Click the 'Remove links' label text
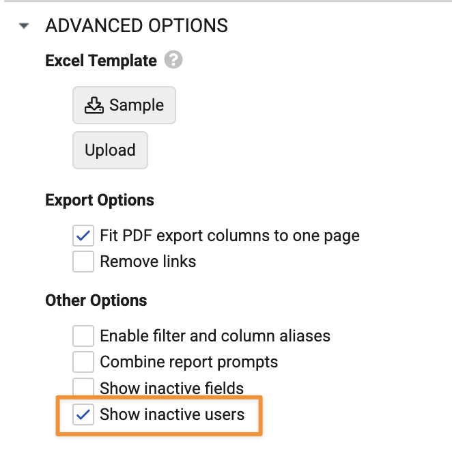452x463 pixels. (x=147, y=262)
